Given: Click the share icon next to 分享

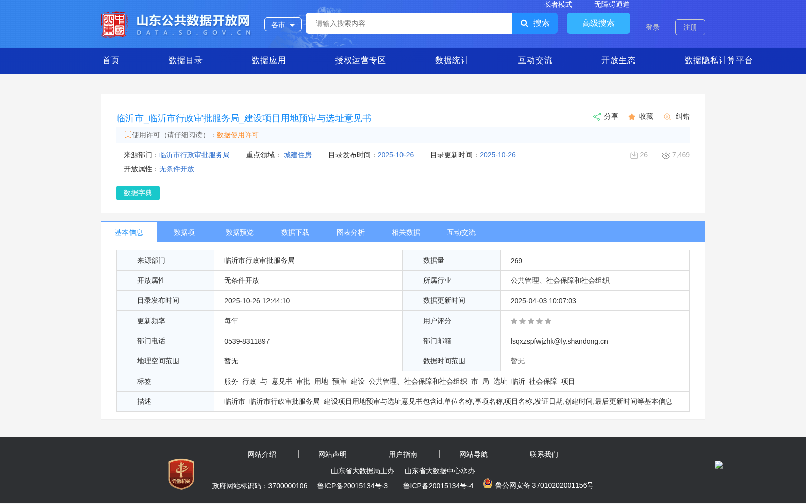Looking at the screenshot, I should click(x=597, y=117).
